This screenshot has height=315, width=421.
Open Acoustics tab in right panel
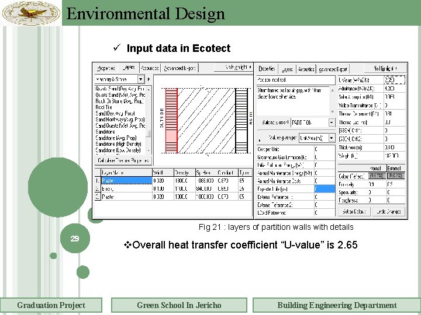click(306, 69)
